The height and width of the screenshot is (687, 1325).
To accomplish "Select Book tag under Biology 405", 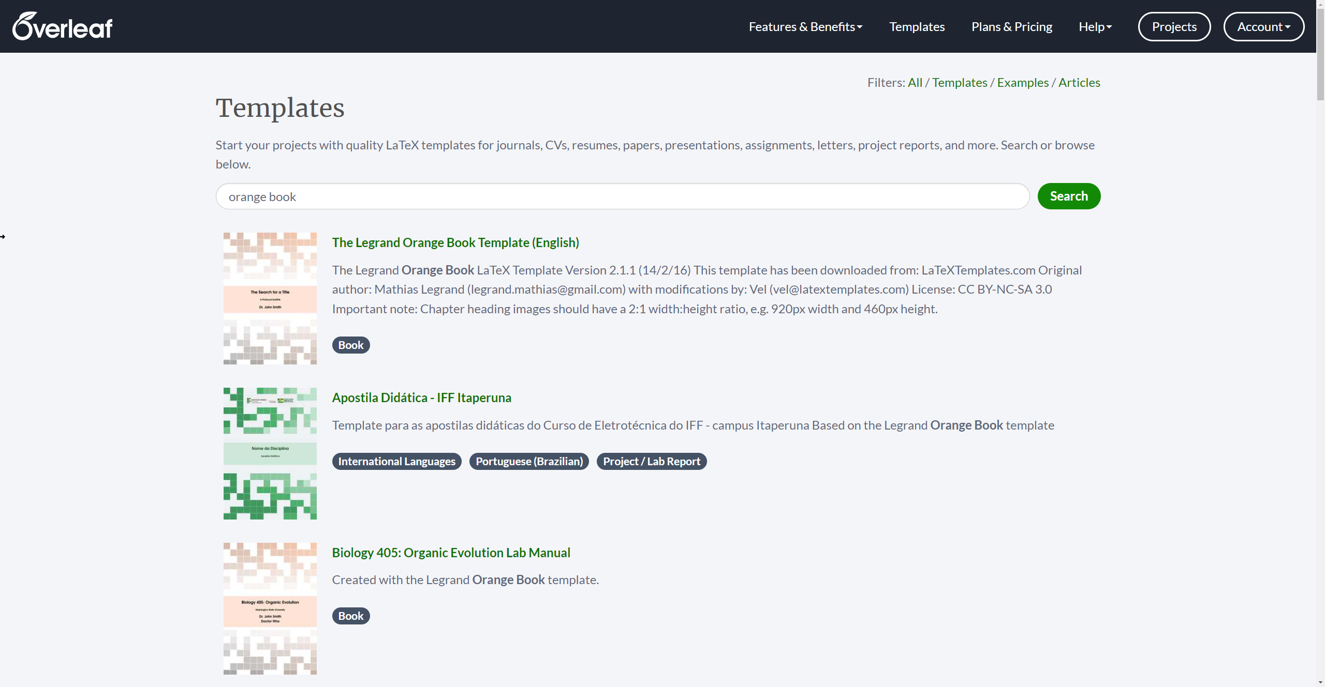I will 351,616.
